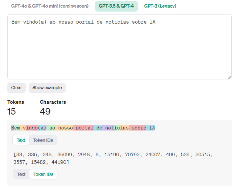Select GPT-4o & GPT-4o mini tab
235x190 pixels.
click(50, 6)
